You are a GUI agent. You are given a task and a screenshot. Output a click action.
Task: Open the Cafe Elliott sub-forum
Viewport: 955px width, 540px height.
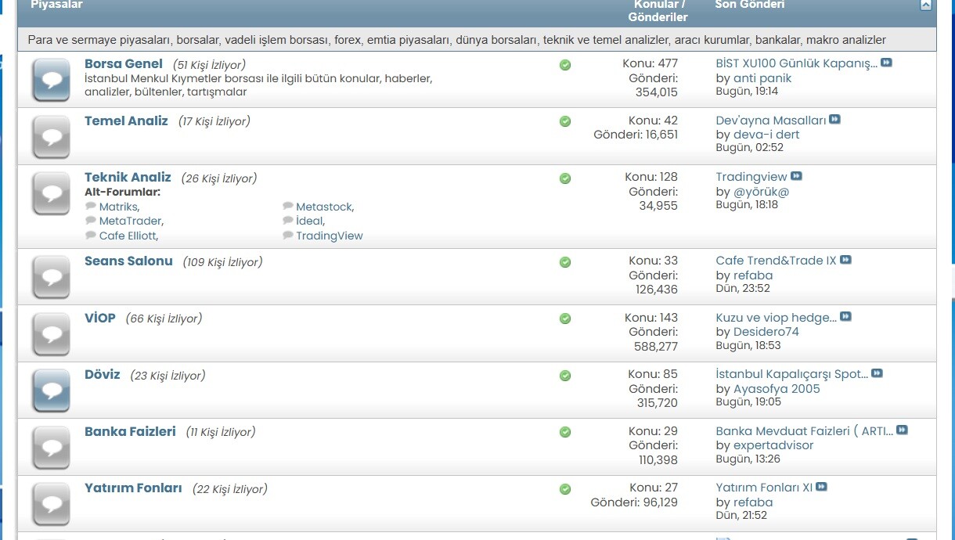pyautogui.click(x=128, y=236)
